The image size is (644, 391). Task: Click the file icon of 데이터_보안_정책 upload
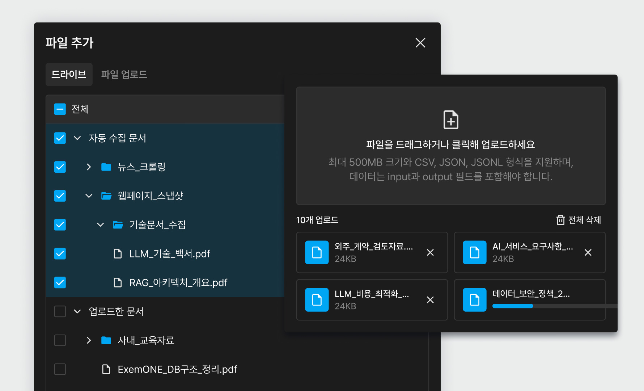pos(474,300)
